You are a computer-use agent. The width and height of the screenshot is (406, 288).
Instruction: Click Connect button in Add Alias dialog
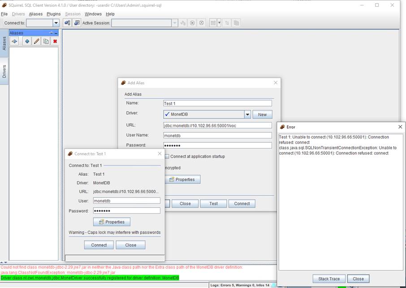coord(242,204)
